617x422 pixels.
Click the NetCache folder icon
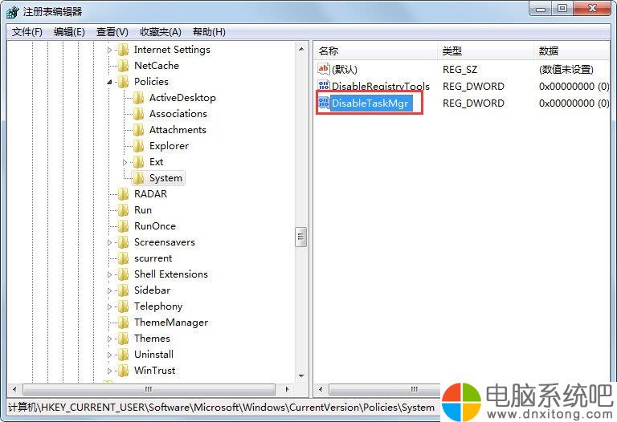coord(123,66)
